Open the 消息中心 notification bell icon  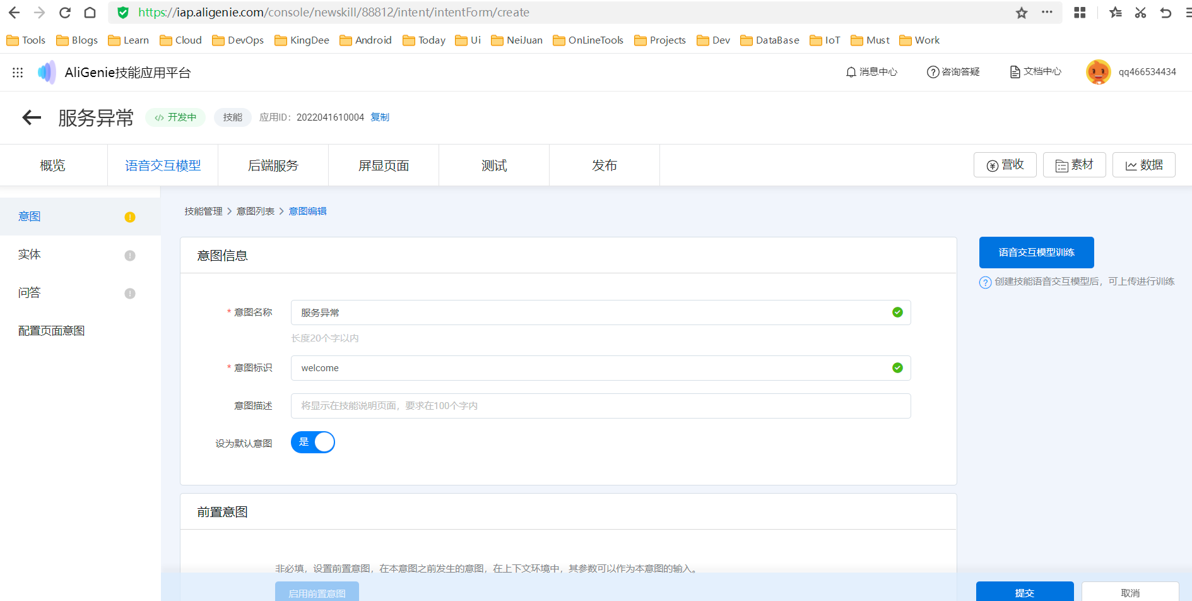click(851, 71)
